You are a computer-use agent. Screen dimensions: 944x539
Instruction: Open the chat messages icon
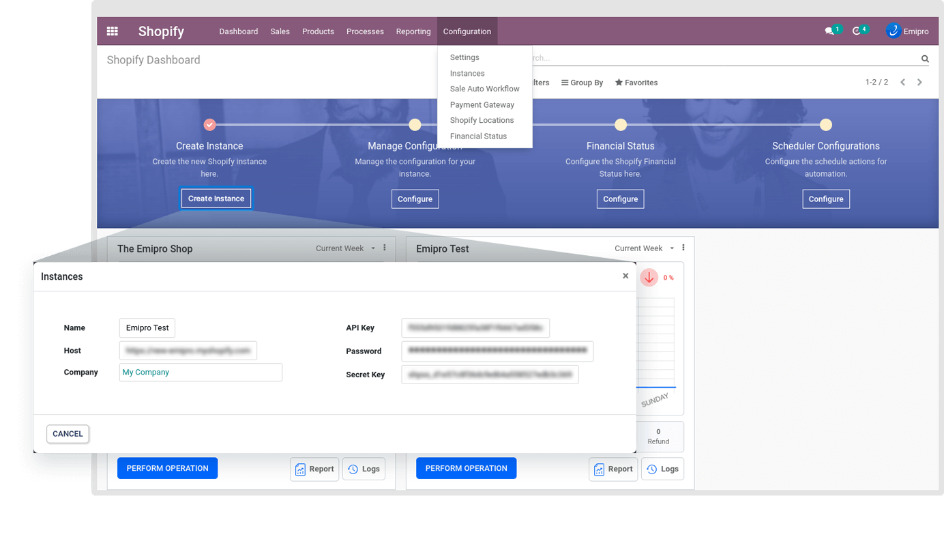pyautogui.click(x=829, y=31)
